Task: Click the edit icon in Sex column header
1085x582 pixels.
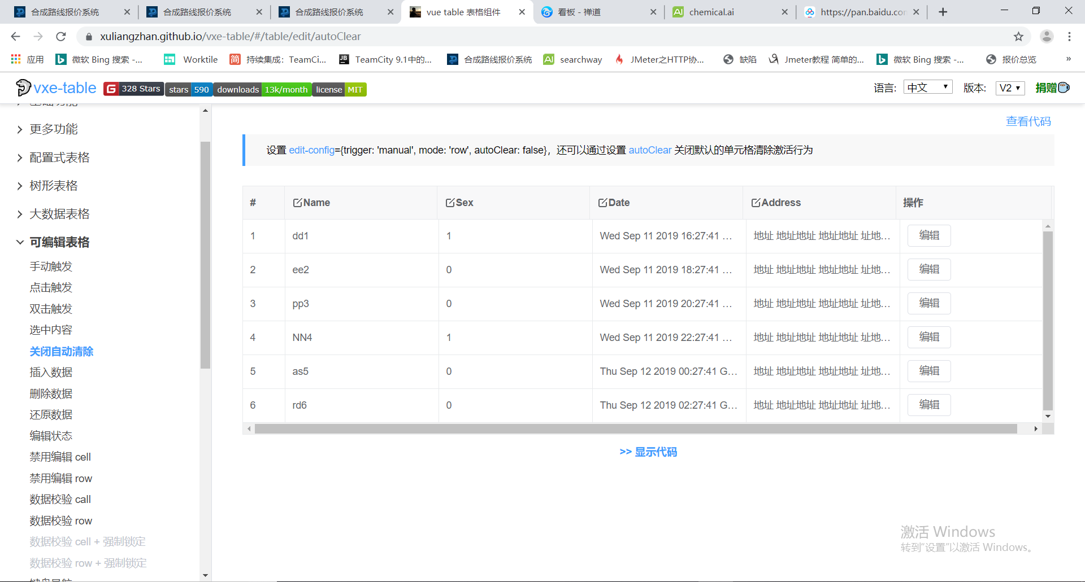Action: (x=450, y=203)
